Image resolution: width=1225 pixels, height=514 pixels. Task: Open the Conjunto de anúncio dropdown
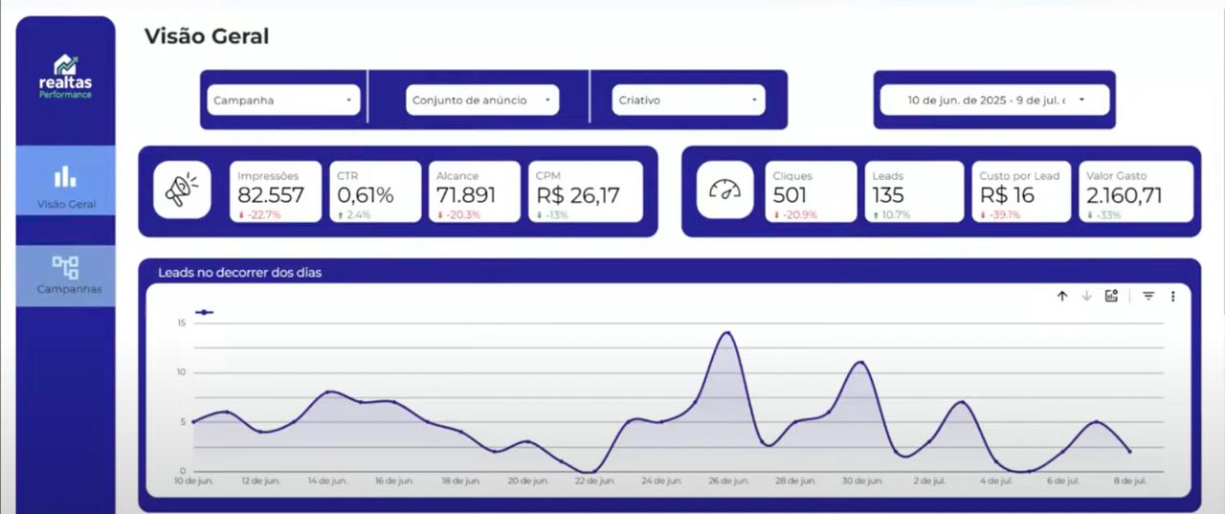point(481,100)
